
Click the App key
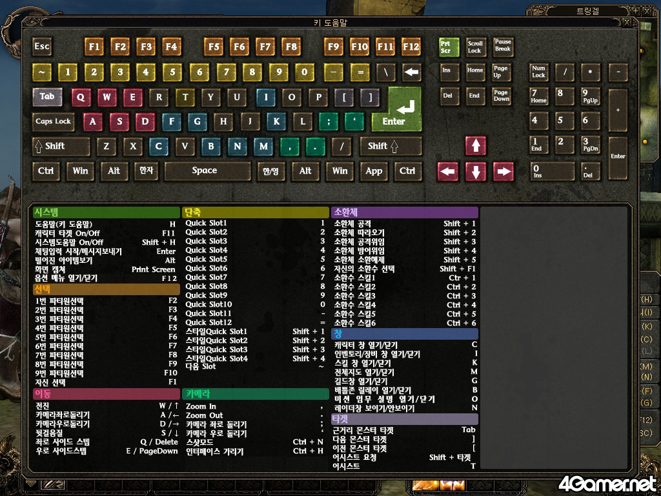coord(374,171)
